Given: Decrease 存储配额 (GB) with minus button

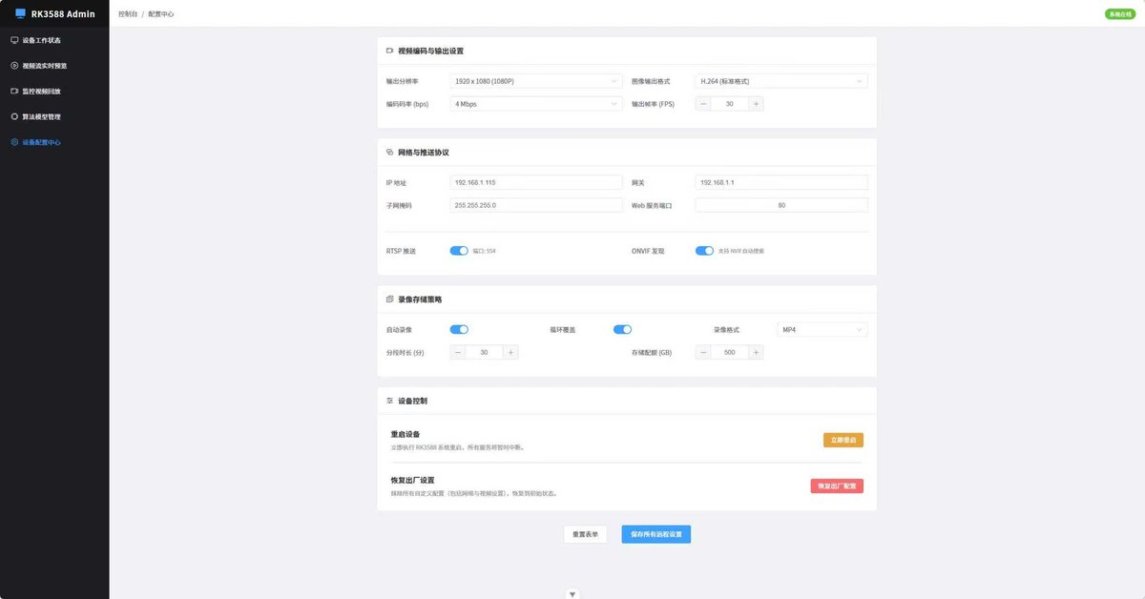Looking at the screenshot, I should (703, 352).
